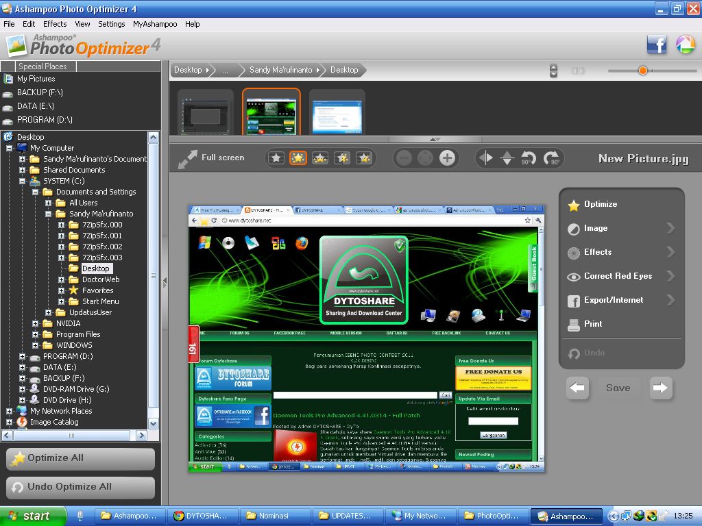Go to the next picture arrow

[x=660, y=388]
